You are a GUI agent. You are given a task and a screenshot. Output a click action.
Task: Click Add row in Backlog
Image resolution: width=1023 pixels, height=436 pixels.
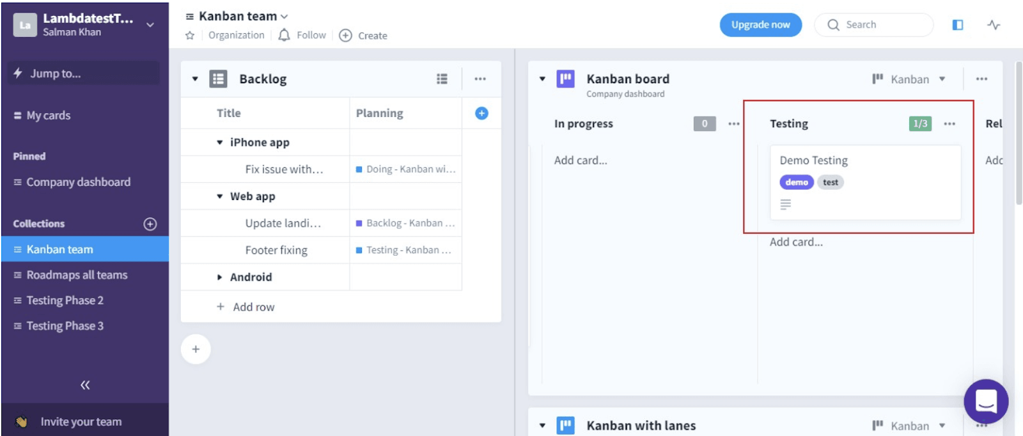pos(246,307)
